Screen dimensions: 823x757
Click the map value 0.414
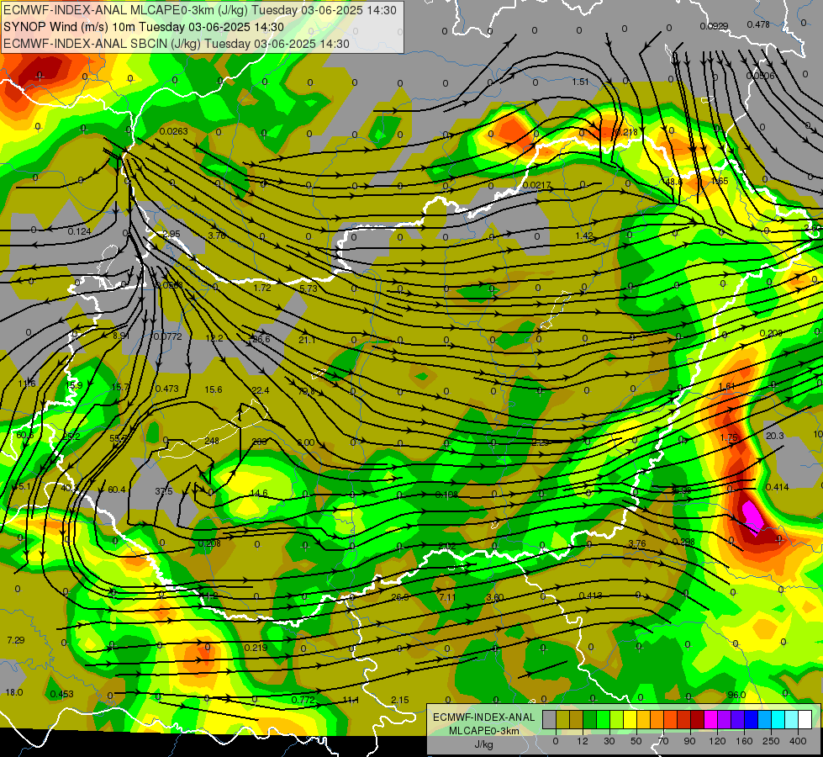(778, 487)
